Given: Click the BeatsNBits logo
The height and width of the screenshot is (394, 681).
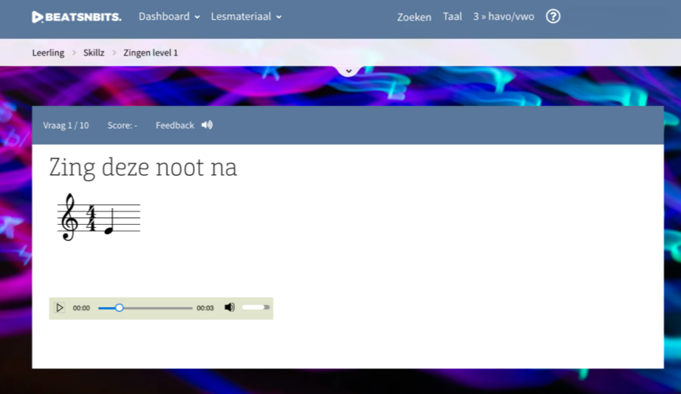Looking at the screenshot, I should click(77, 17).
